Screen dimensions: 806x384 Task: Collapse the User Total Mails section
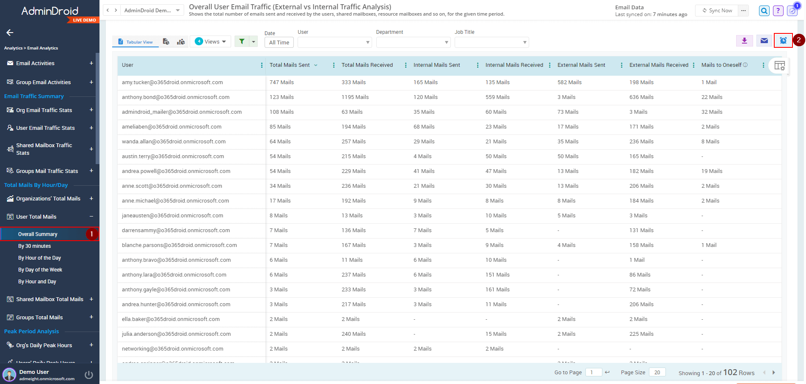[91, 217]
